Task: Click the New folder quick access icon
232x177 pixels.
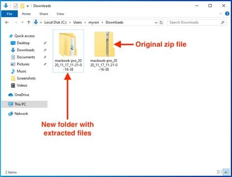Action: (x=22, y=6)
